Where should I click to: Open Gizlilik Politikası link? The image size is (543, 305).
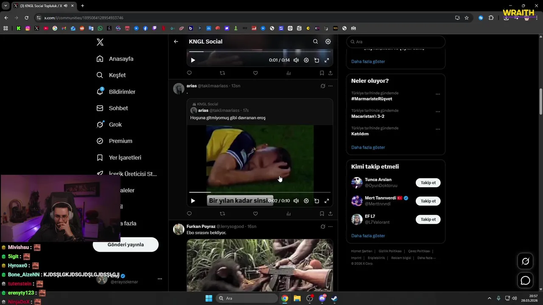(x=390, y=251)
